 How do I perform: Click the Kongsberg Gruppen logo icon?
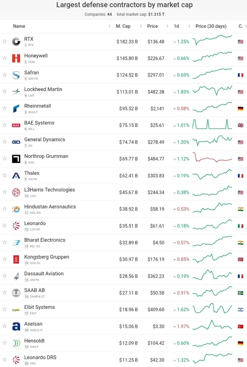(16, 259)
